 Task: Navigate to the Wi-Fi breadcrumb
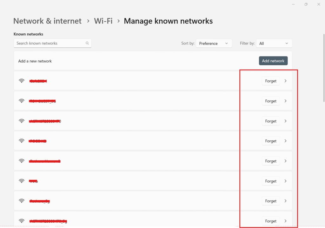coord(103,21)
